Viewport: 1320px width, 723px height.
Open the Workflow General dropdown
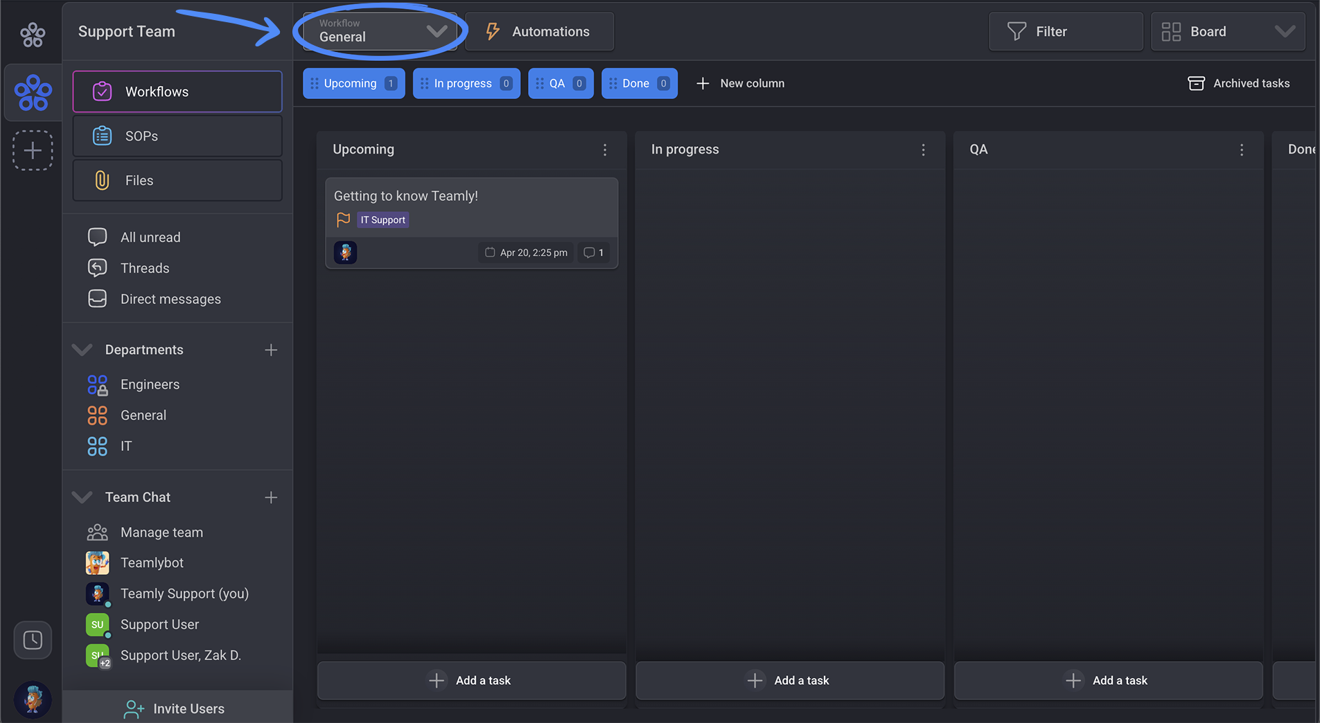point(380,31)
